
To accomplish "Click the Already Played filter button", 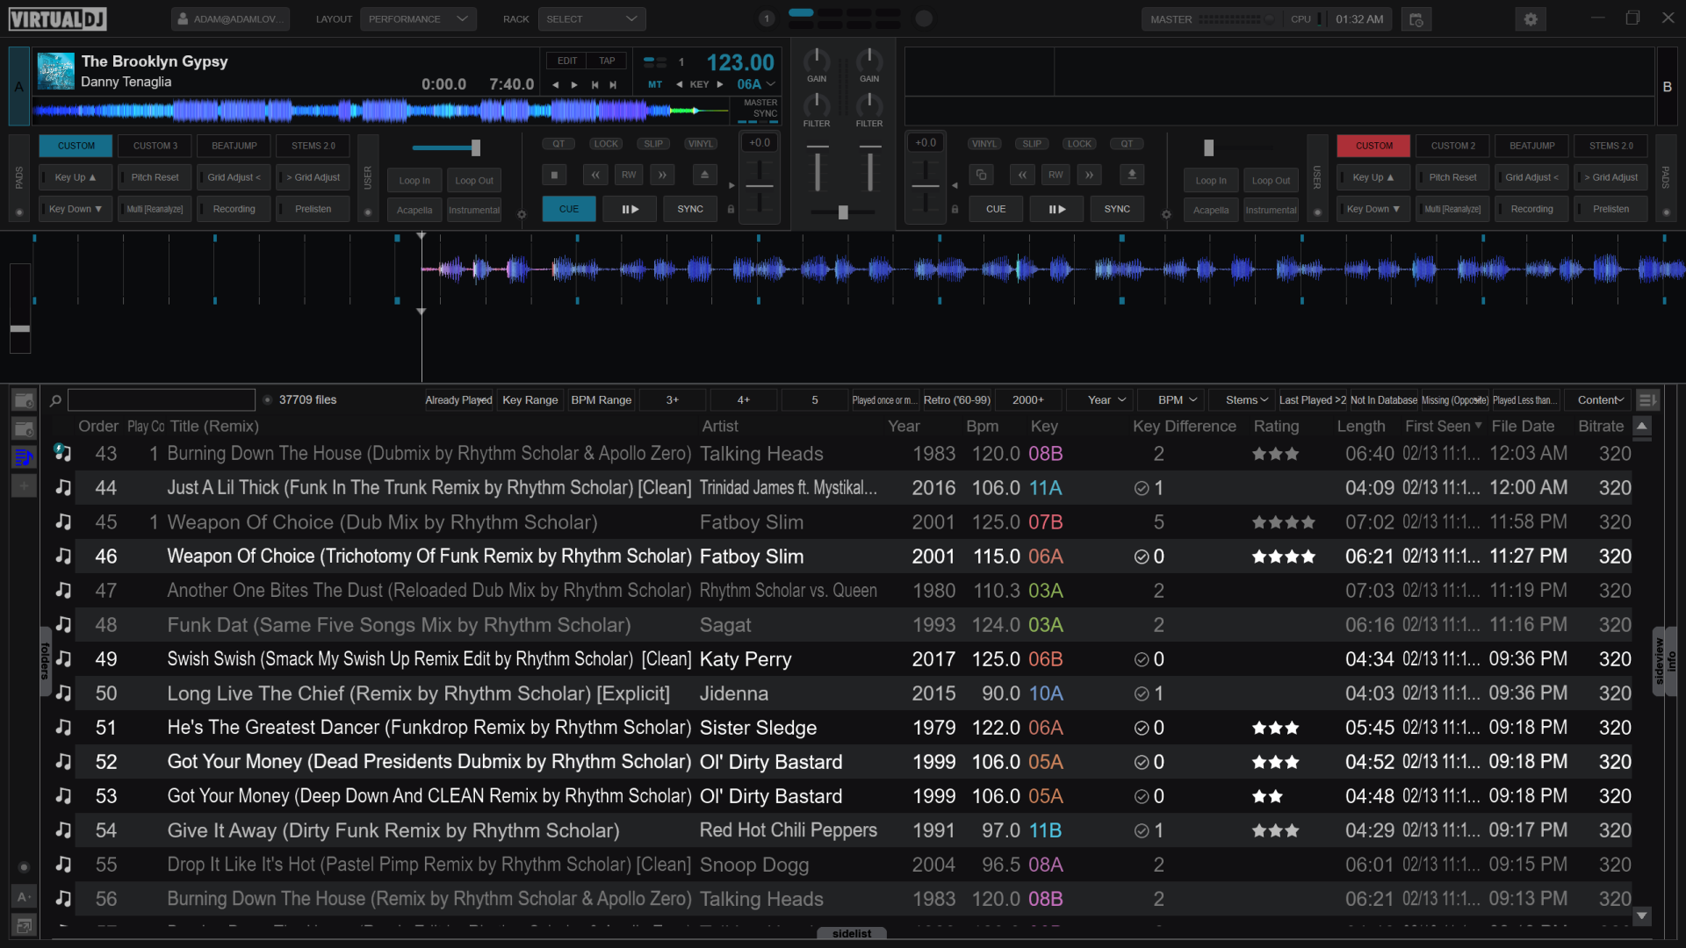I will 458,400.
